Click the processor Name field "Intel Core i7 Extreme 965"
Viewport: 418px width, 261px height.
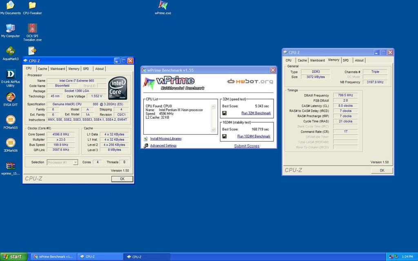click(x=76, y=81)
